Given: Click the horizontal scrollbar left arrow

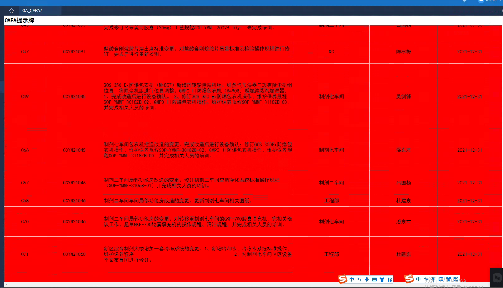Looking at the screenshot, I should [x=7, y=284].
